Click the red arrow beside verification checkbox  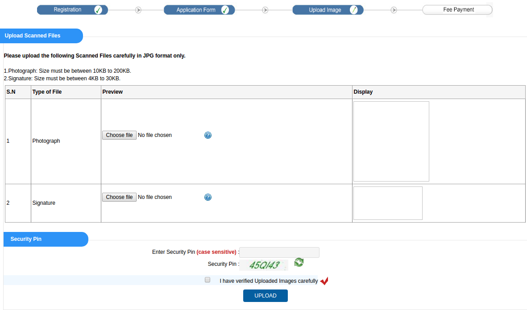pos(324,281)
